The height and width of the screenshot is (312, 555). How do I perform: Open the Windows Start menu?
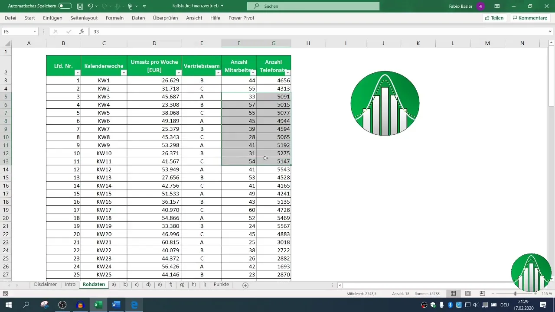tap(8, 305)
